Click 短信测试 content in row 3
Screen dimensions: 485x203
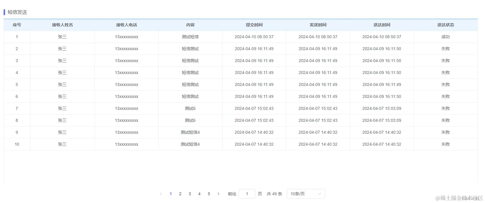[x=190, y=61]
